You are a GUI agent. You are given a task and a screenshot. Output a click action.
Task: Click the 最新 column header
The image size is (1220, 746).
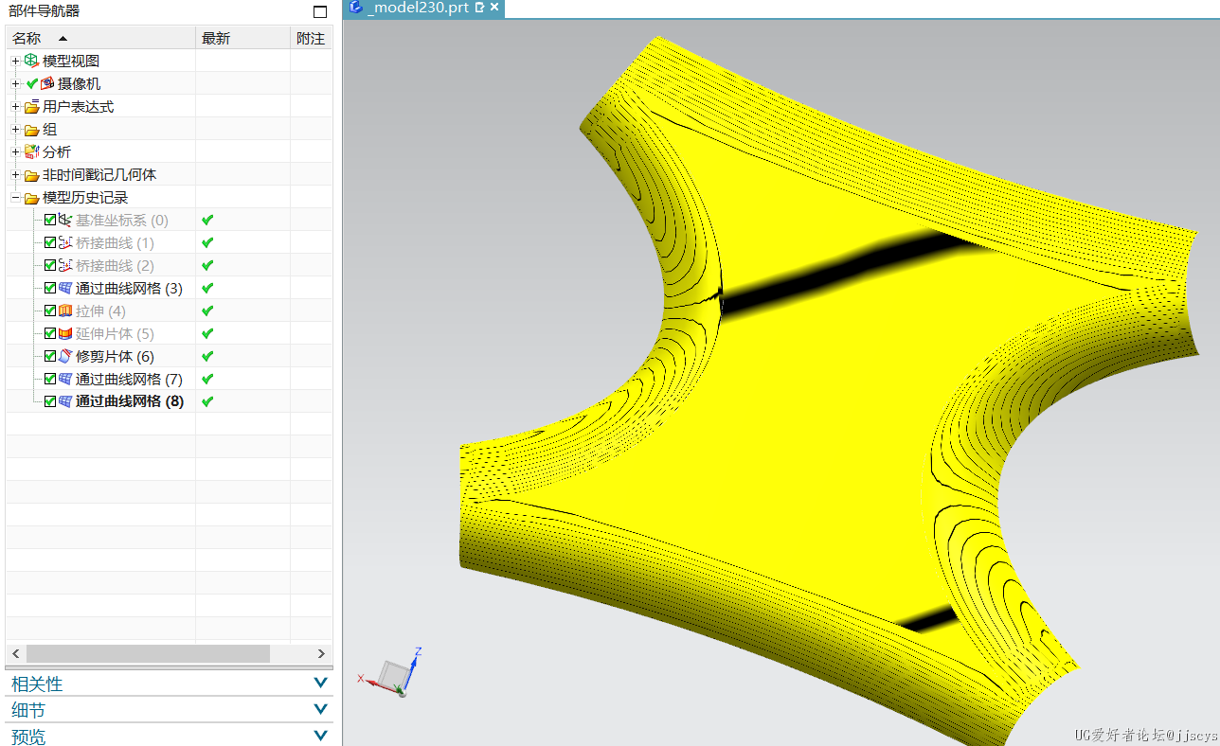[x=242, y=38]
